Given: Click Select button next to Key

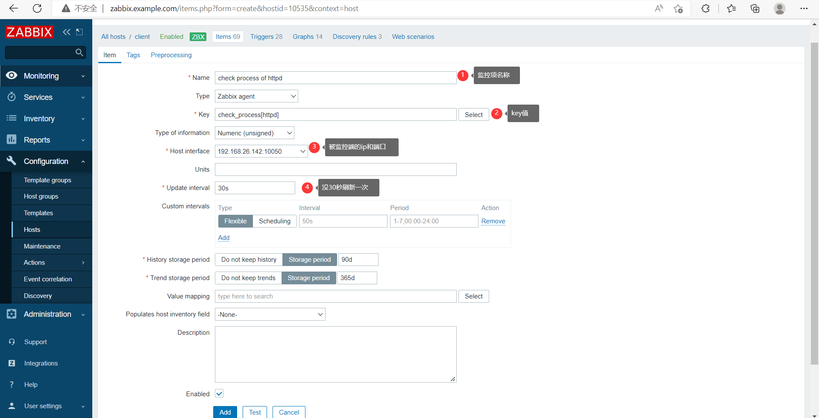Looking at the screenshot, I should click(474, 114).
